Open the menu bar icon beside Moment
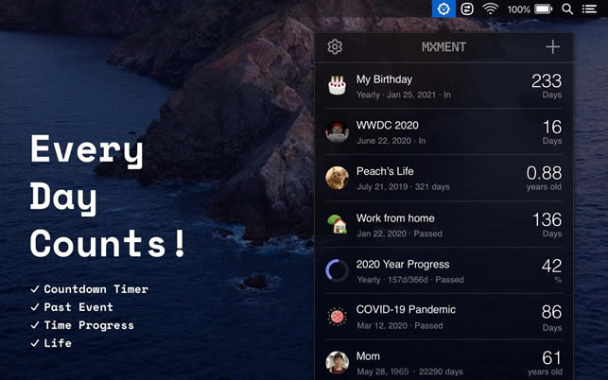 (467, 9)
